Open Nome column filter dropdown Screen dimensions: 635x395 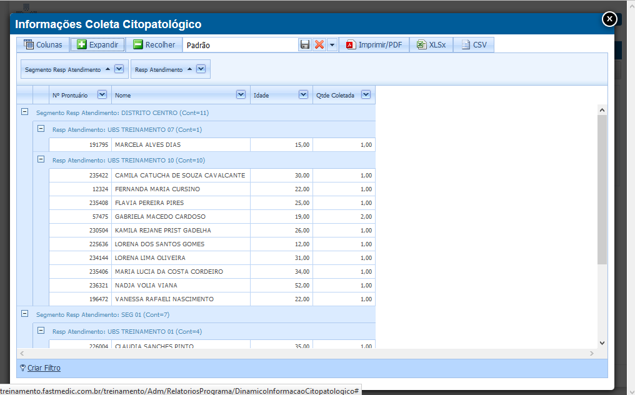click(241, 94)
